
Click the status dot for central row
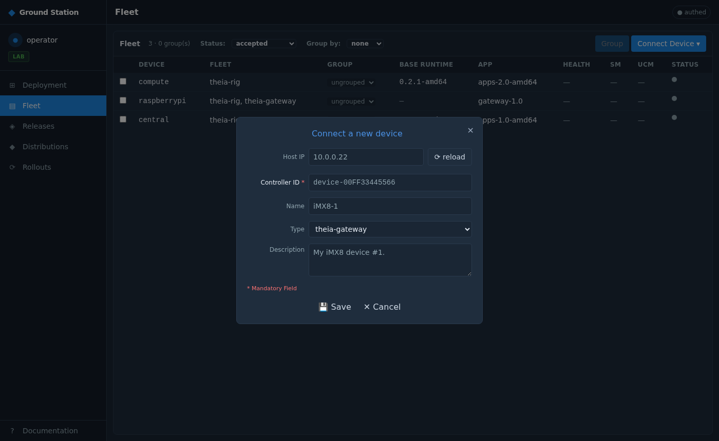(674, 117)
